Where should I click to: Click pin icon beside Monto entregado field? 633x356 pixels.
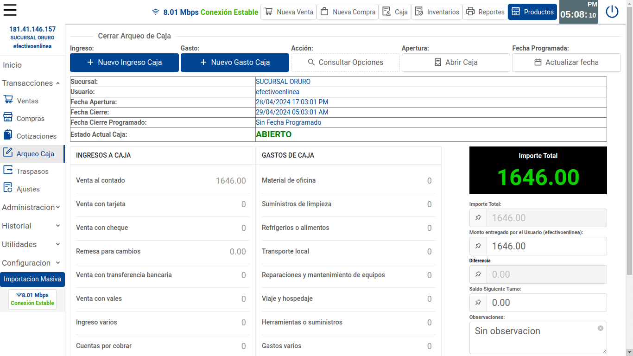[x=478, y=246]
